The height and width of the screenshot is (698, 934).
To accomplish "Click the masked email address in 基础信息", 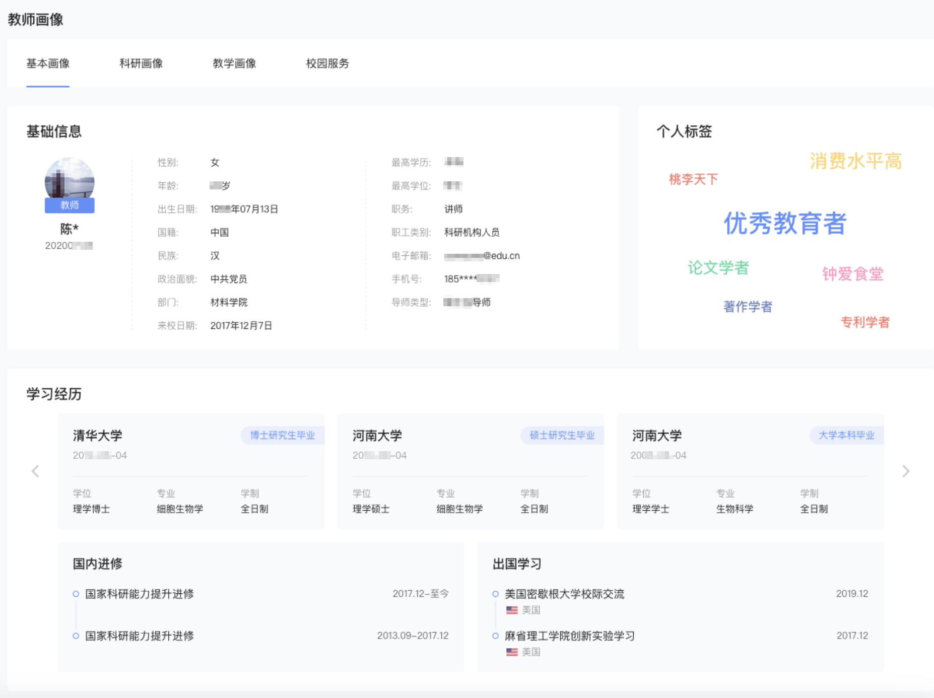I will 482,255.
